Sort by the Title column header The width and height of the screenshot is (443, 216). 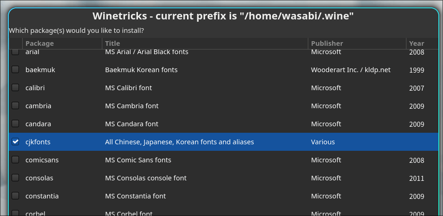[205, 43]
